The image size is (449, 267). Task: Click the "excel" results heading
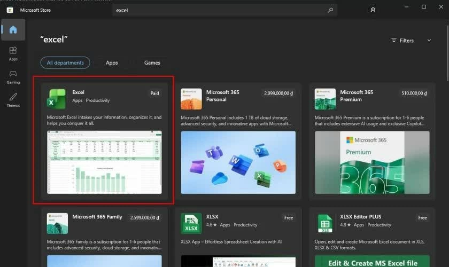click(x=54, y=39)
